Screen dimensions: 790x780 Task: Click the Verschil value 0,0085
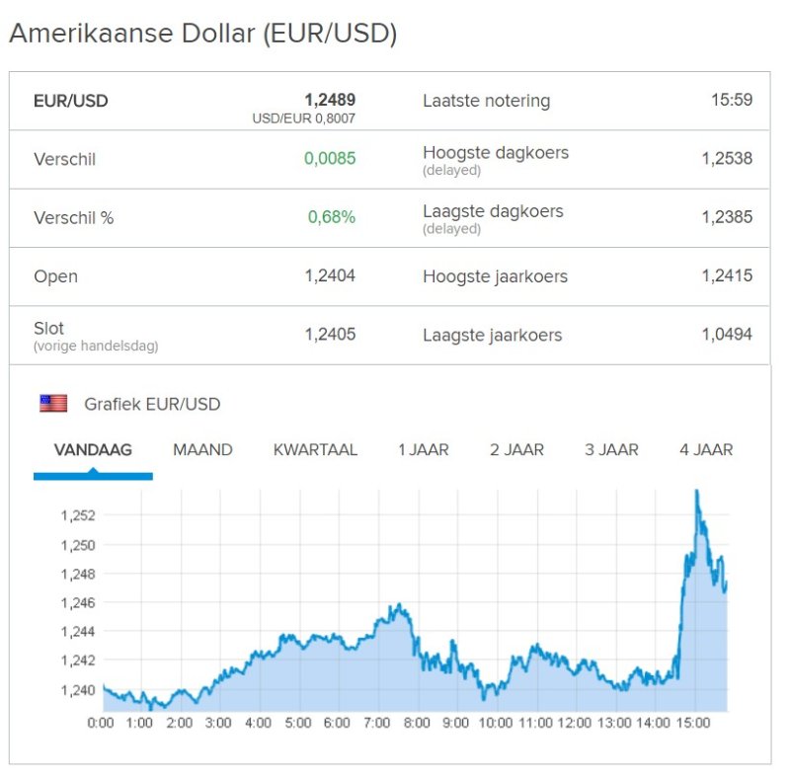tap(331, 159)
